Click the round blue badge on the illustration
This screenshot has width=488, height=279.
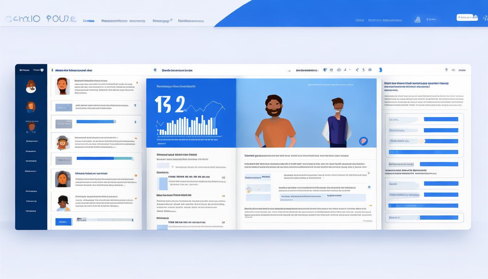(x=363, y=141)
